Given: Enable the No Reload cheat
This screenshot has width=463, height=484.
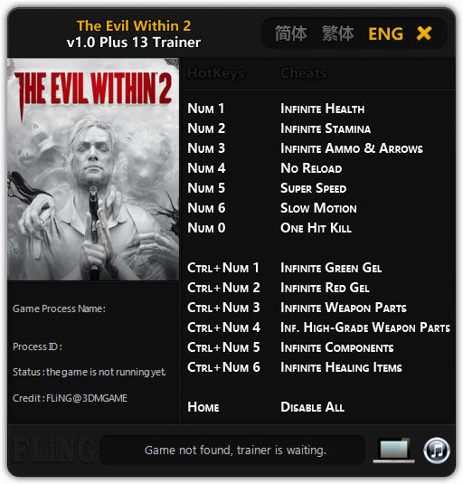Looking at the screenshot, I should click(311, 168).
